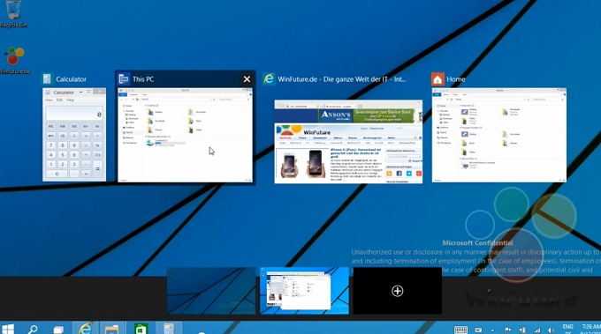Show hidden tray icons with the up arrow
Screen dimensions: 601x334
click(x=492, y=330)
